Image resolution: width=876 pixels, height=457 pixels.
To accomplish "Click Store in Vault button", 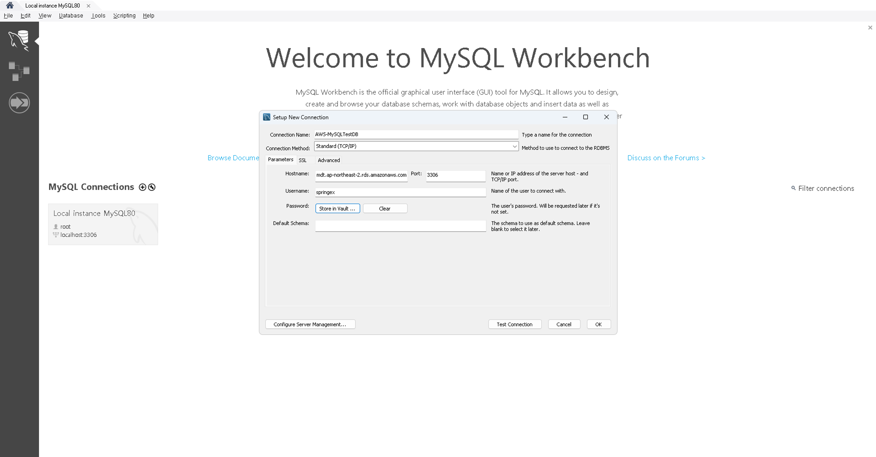I will click(337, 208).
